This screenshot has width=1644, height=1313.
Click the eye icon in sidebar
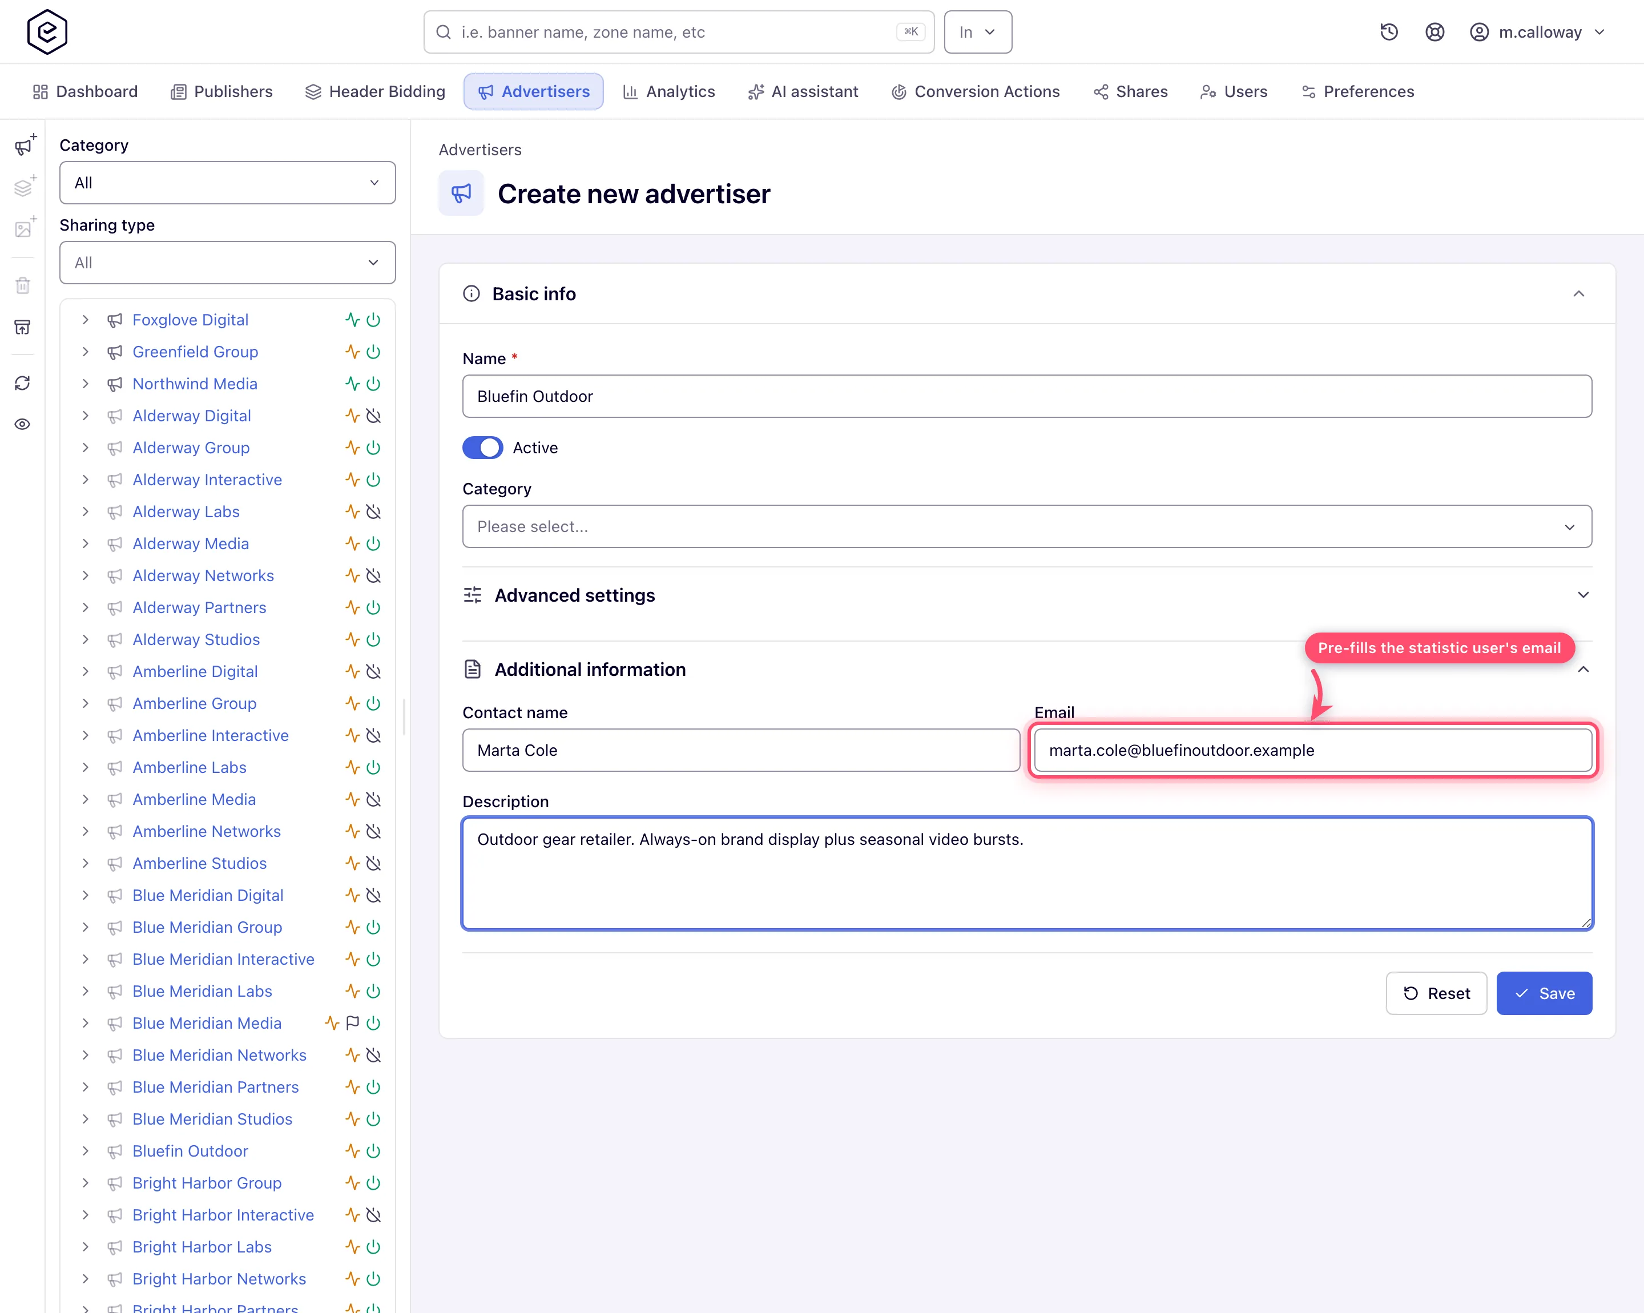click(x=23, y=424)
